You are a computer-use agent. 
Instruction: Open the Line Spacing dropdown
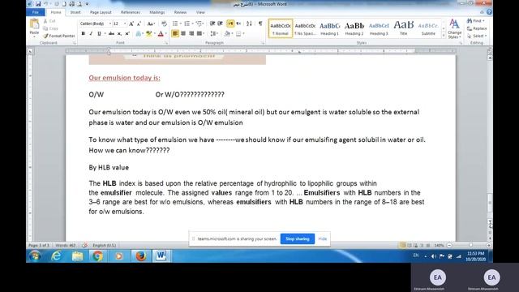[x=214, y=33]
